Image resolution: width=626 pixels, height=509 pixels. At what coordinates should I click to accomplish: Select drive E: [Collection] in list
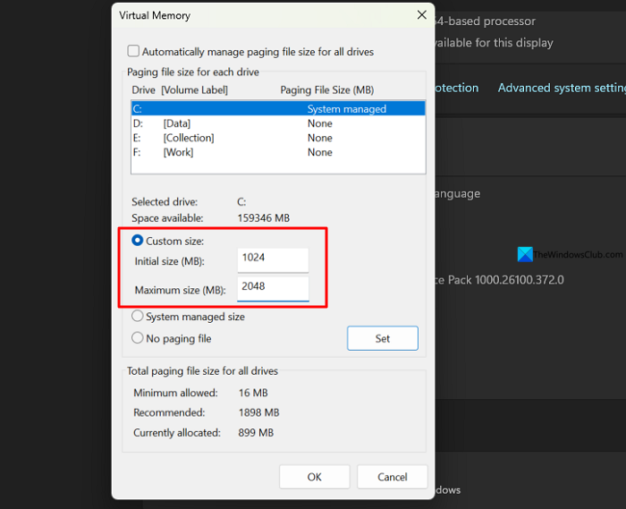click(278, 138)
